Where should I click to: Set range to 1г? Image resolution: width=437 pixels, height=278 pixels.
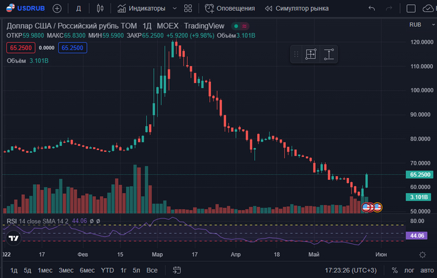tap(124, 271)
